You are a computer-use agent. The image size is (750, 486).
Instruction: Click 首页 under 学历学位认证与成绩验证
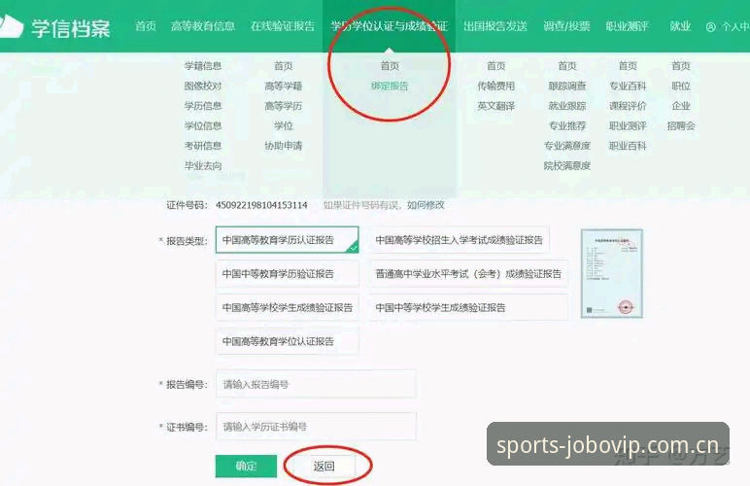click(390, 66)
